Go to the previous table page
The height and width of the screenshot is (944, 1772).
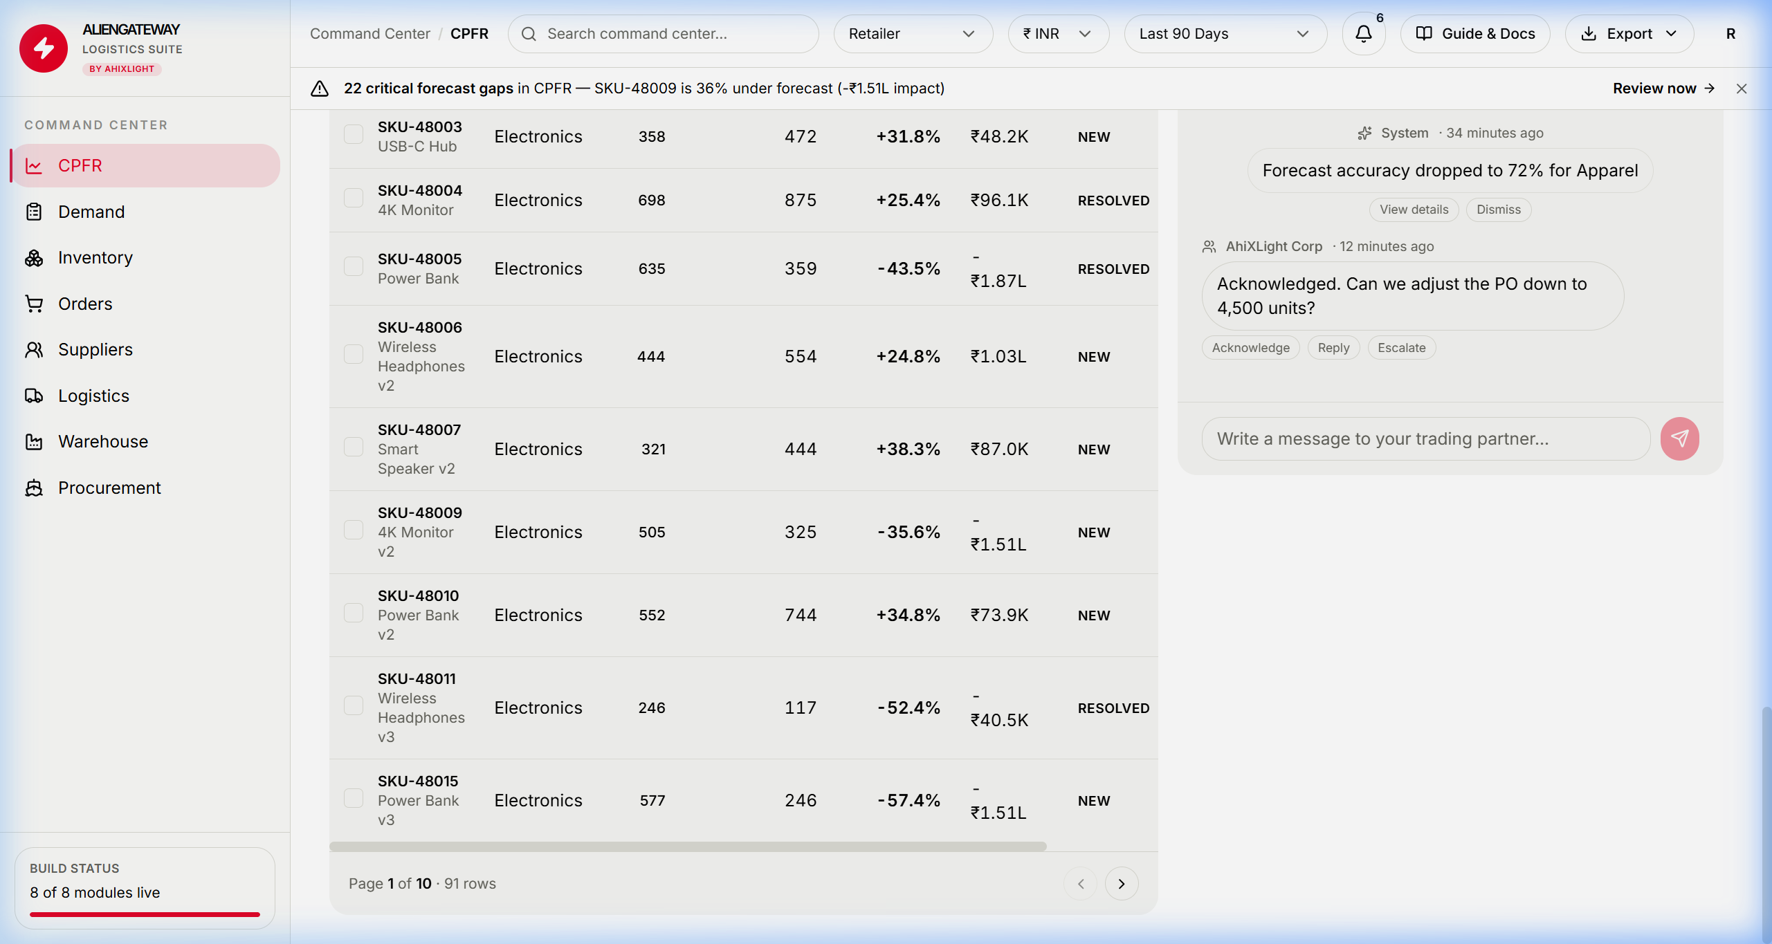[1081, 884]
